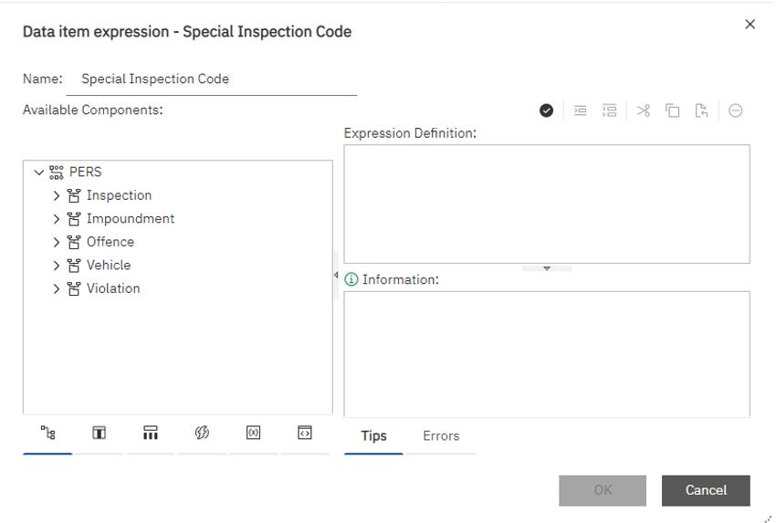Collapse the Available Components pane arrow
The height and width of the screenshot is (523, 776).
click(x=336, y=275)
